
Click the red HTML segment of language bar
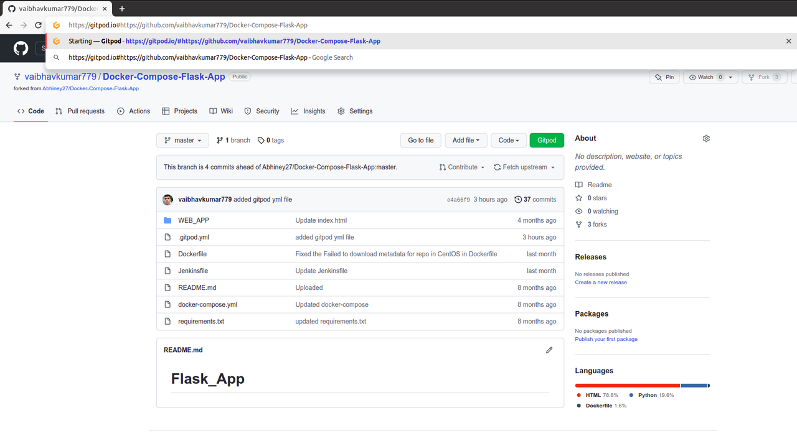[628, 386]
